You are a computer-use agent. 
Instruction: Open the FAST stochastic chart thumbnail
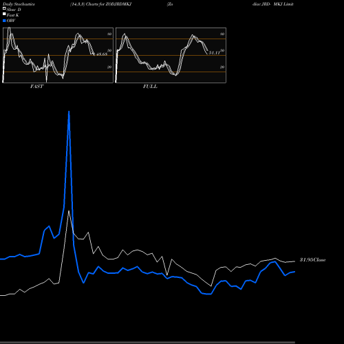point(58,55)
